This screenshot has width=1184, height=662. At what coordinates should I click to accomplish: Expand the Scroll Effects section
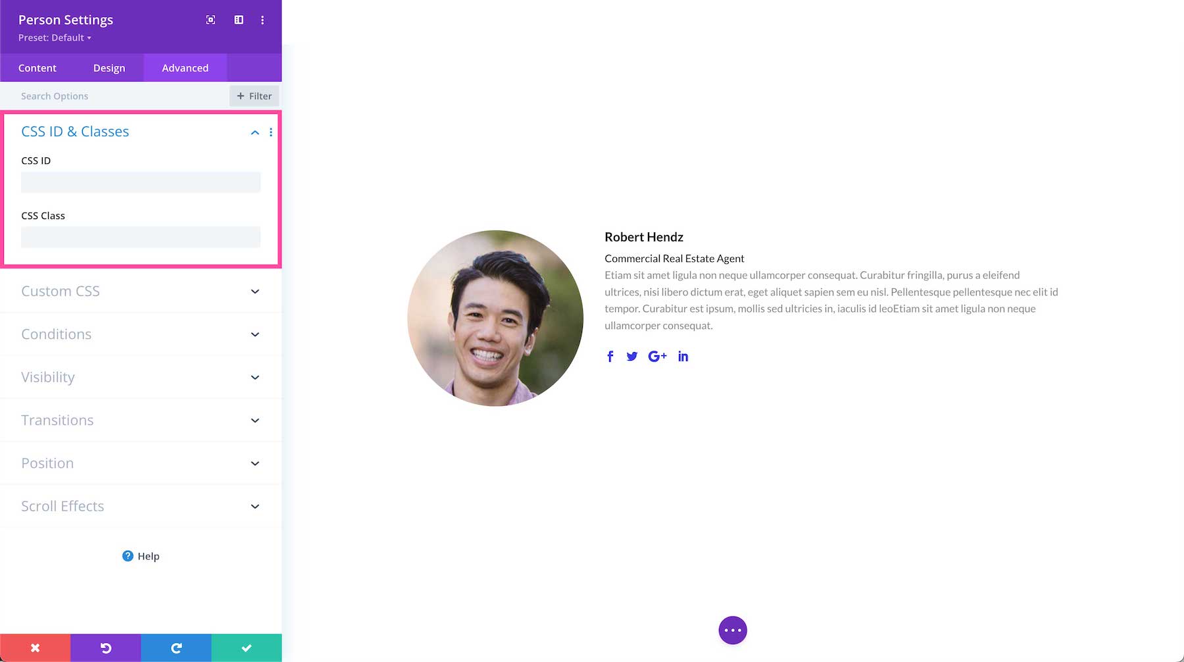(140, 506)
